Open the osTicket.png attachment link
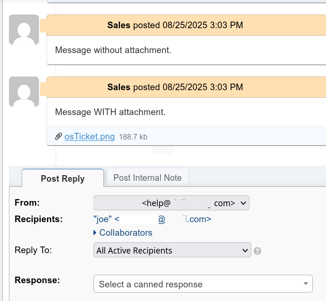The image size is (326, 301). [89, 137]
